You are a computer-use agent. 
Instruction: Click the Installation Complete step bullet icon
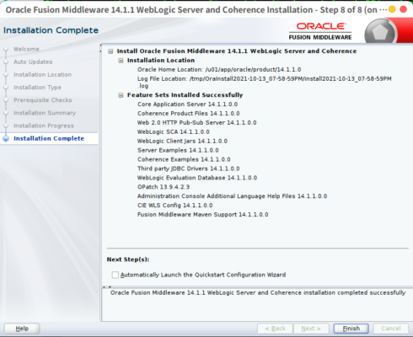6,138
